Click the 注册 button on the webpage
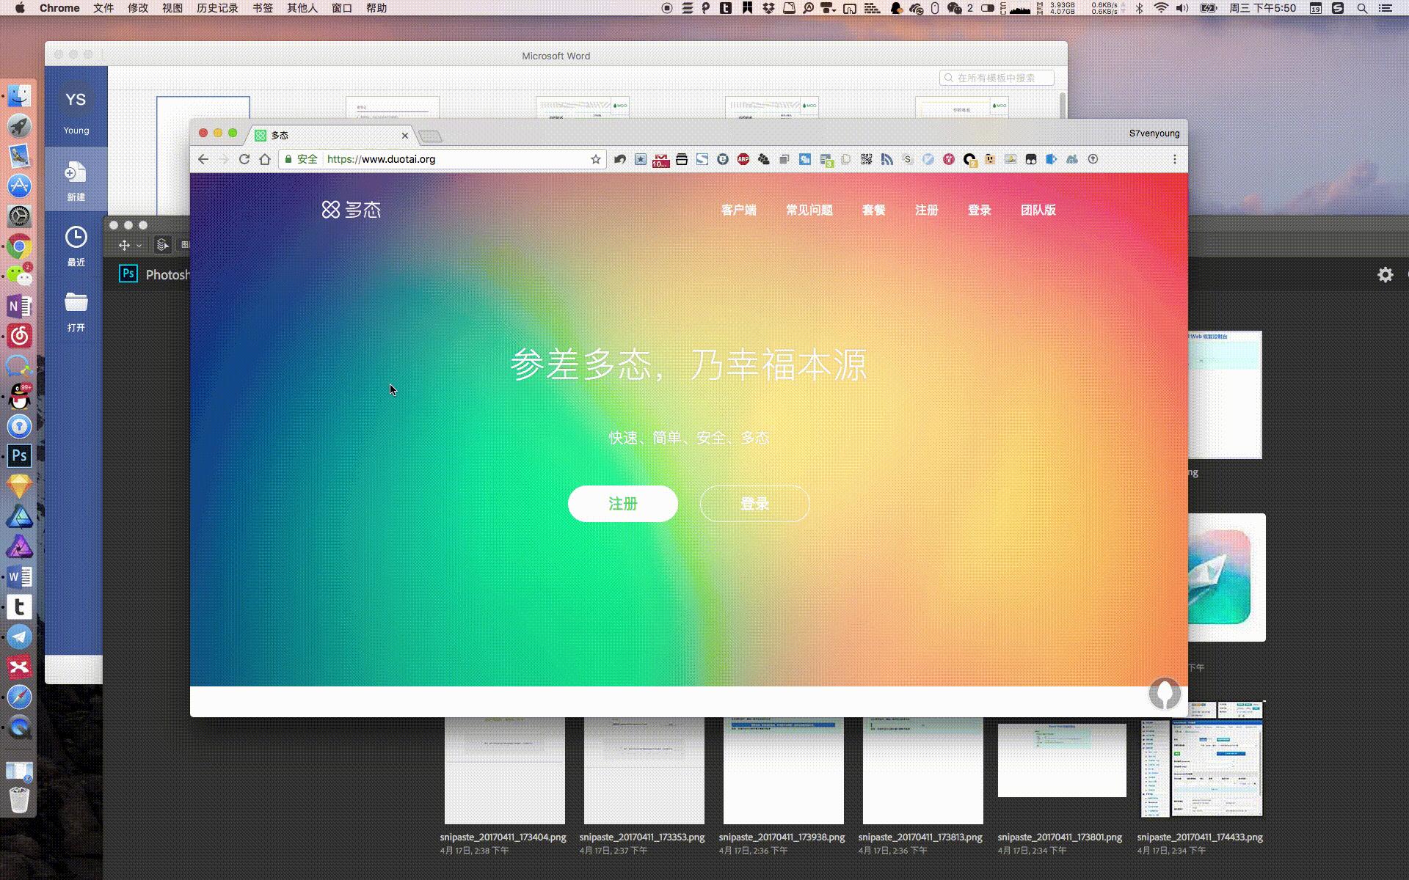This screenshot has width=1409, height=880. [x=622, y=504]
